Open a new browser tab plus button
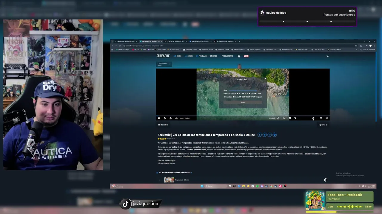The image size is (382, 214). click(x=239, y=41)
